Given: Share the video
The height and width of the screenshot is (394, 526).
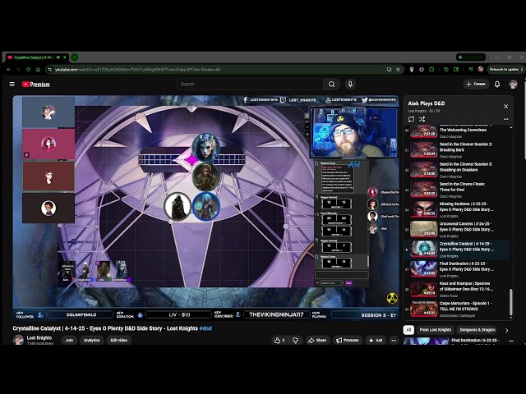Looking at the screenshot, I should (317, 340).
